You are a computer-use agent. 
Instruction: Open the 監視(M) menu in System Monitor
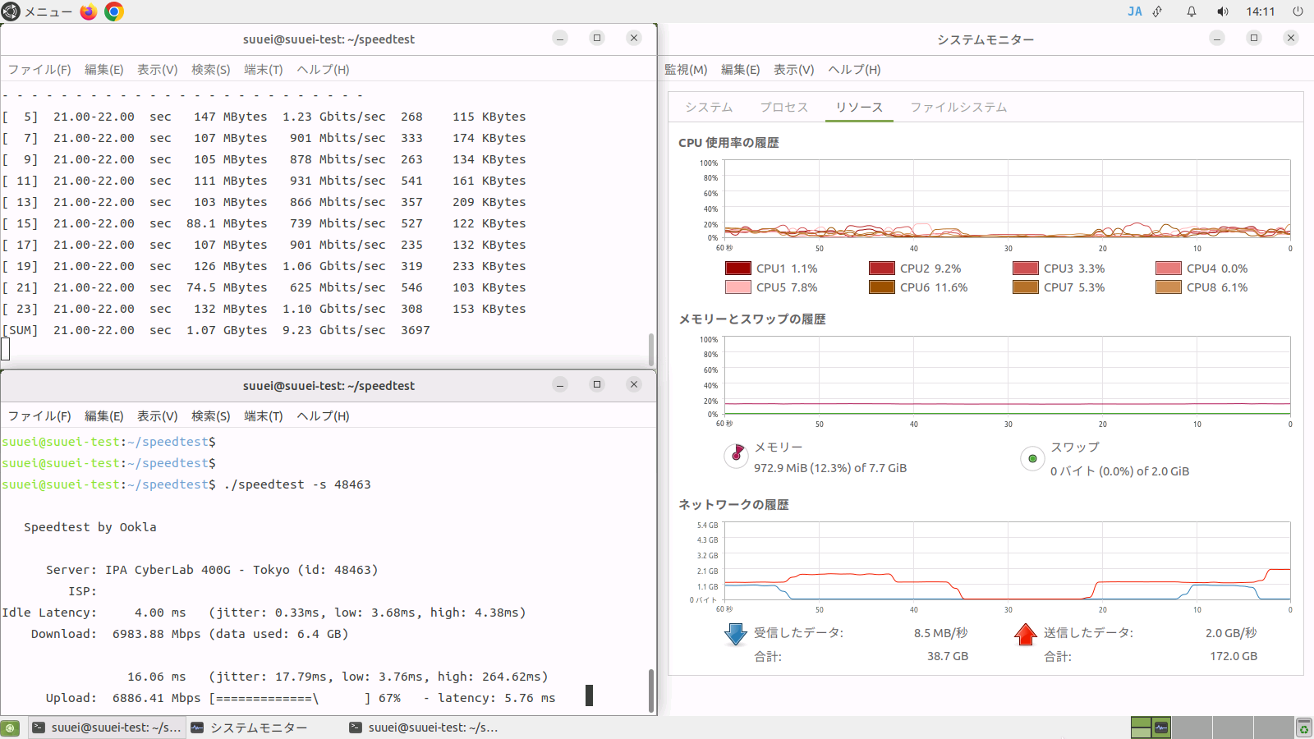pyautogui.click(x=686, y=70)
